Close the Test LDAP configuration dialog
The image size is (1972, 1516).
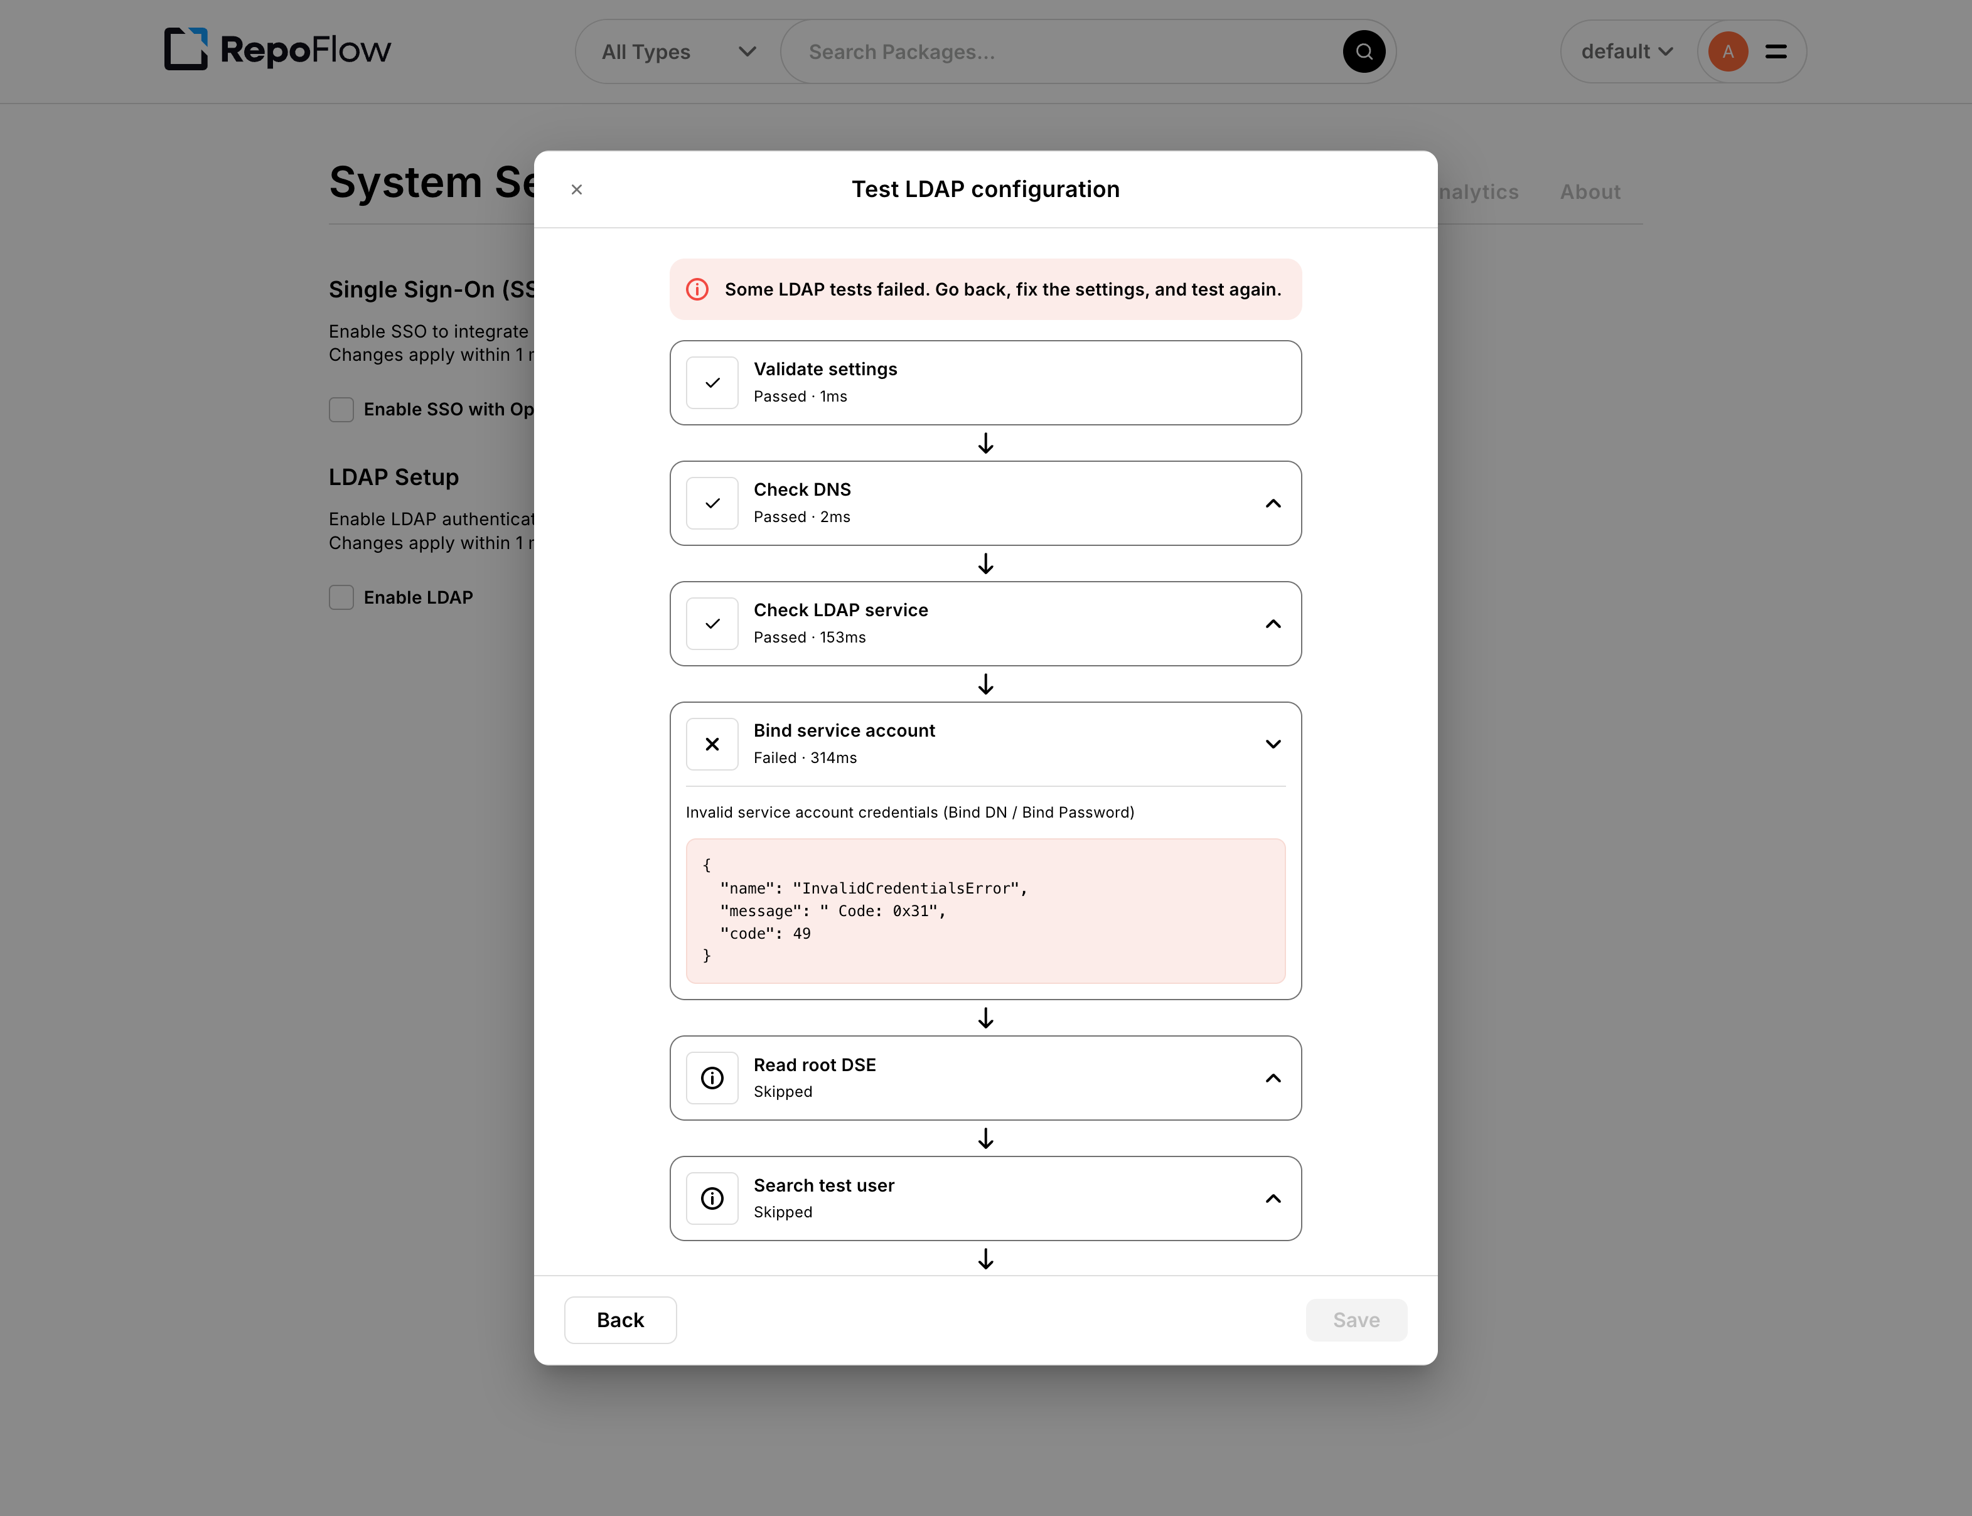coord(577,189)
